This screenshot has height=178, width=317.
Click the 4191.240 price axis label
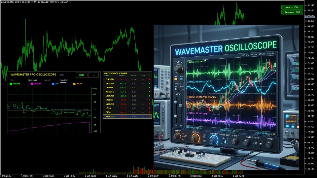[x=310, y=5]
